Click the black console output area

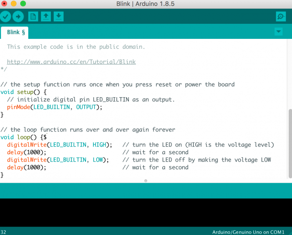tap(146, 212)
